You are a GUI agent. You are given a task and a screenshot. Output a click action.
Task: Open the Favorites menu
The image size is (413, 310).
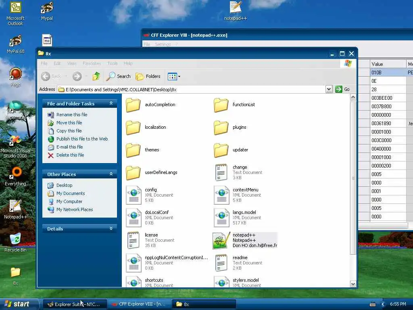92,63
